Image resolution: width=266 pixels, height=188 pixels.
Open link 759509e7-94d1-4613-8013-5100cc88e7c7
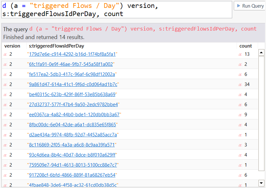pyautogui.click(x=73, y=165)
